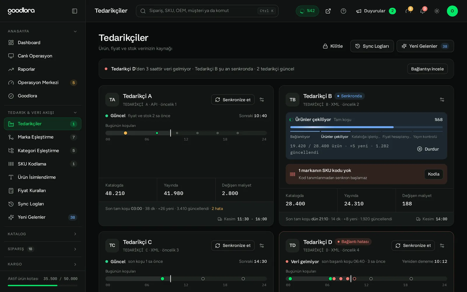Go to Marka Eşleştirme

coord(43,137)
